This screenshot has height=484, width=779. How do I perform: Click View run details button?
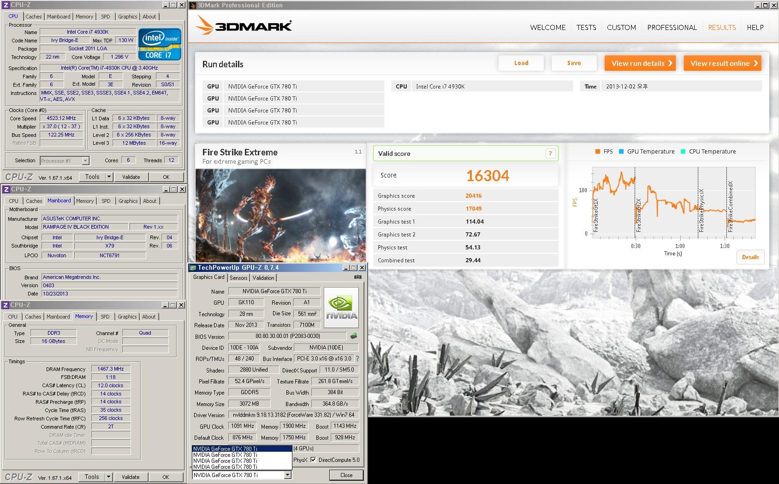pos(640,63)
